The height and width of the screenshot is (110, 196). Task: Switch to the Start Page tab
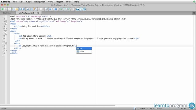click(x=7, y=13)
